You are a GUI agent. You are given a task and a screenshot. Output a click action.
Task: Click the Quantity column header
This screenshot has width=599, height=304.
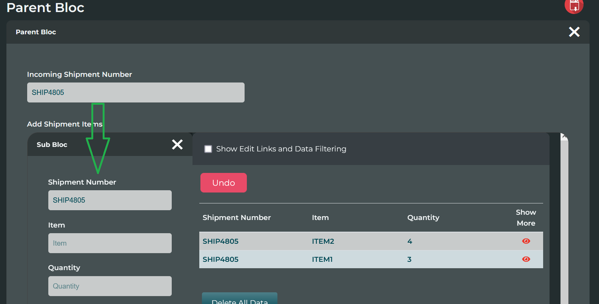pos(423,218)
